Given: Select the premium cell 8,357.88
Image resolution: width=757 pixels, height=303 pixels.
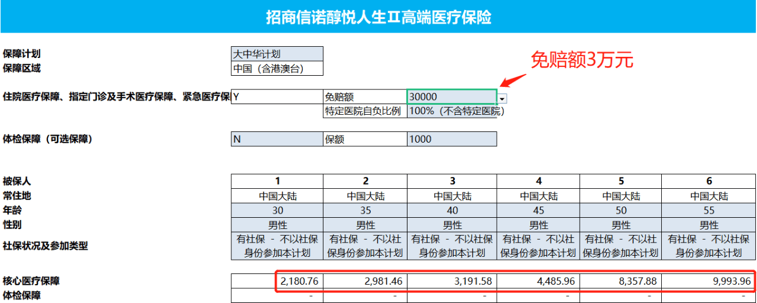Looking at the screenshot, I should coord(620,281).
